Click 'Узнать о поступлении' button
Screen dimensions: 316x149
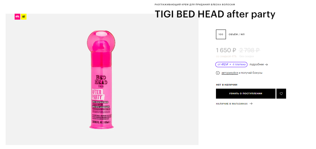tap(246, 94)
